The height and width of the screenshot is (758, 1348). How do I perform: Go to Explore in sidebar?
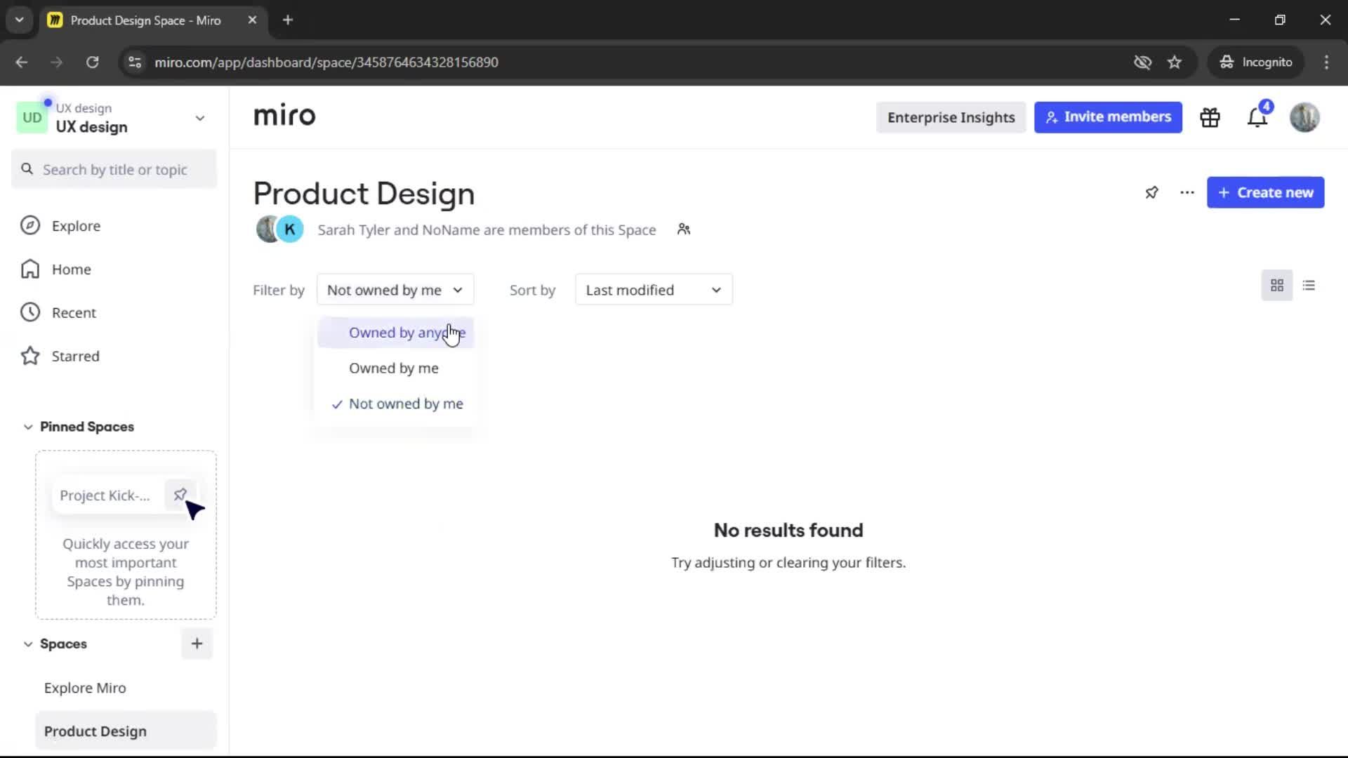tap(76, 226)
